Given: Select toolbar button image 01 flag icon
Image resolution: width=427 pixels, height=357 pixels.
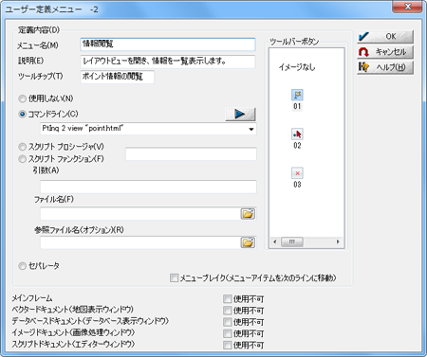Looking at the screenshot, I should 297,95.
